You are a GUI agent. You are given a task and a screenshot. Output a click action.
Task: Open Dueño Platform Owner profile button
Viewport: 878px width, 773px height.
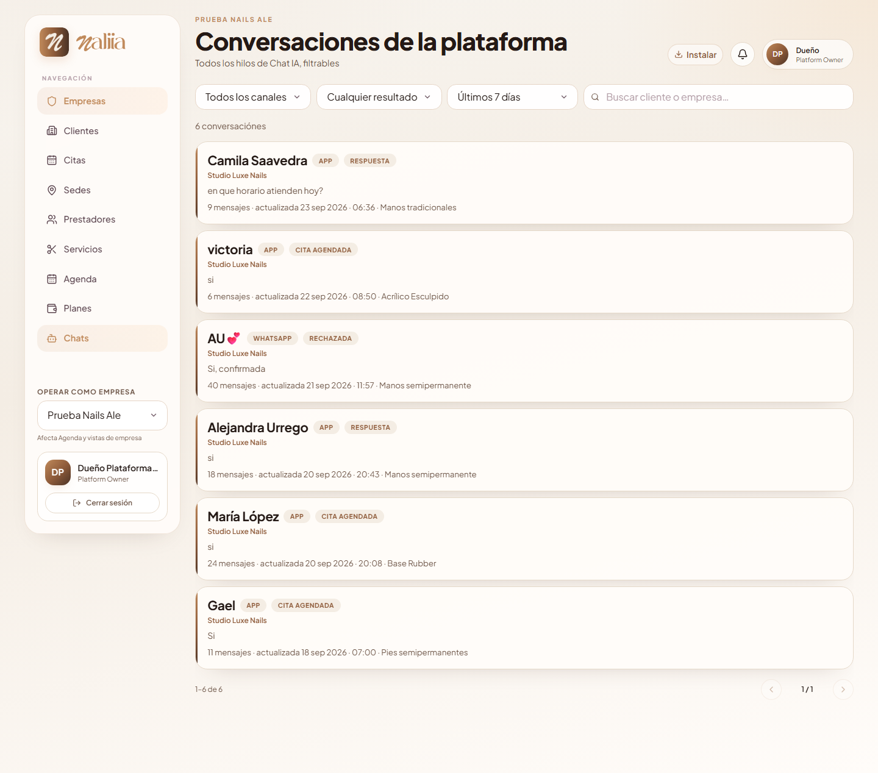[808, 54]
